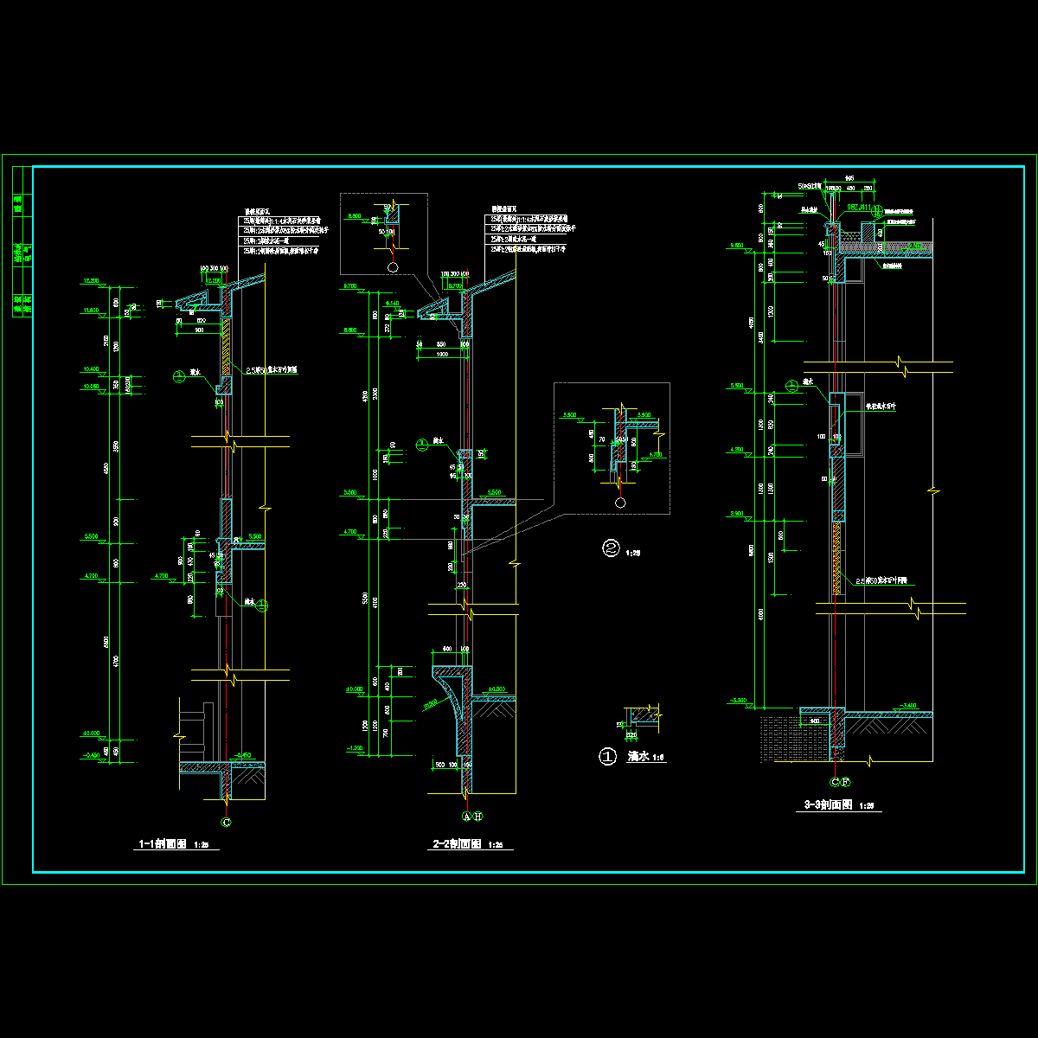Click the dashed detail ② enlargement box
Viewport: 1038px width, 1038px height.
point(612,448)
